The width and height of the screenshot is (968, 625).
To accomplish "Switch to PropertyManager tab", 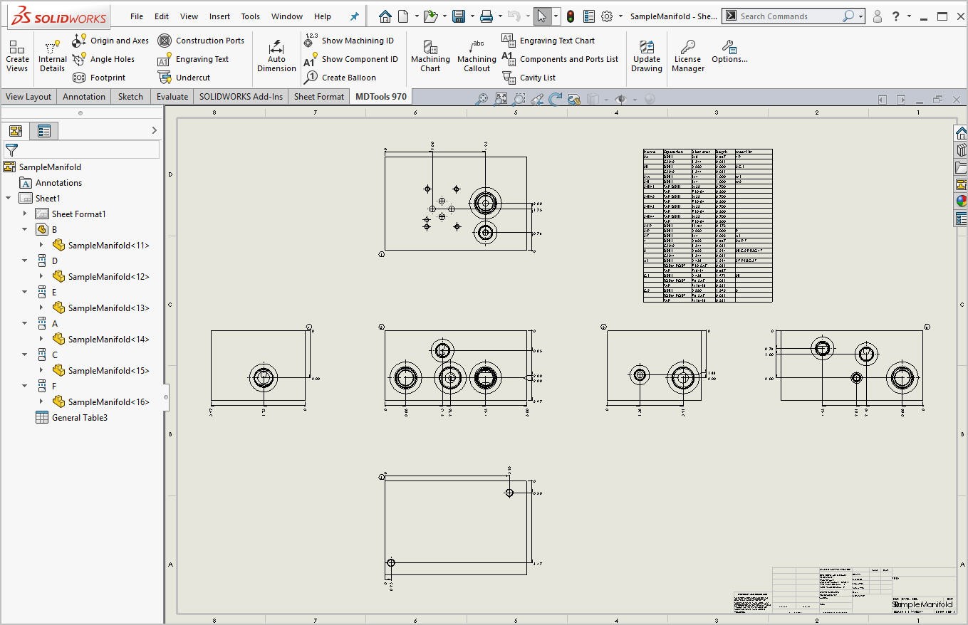I will 44,131.
